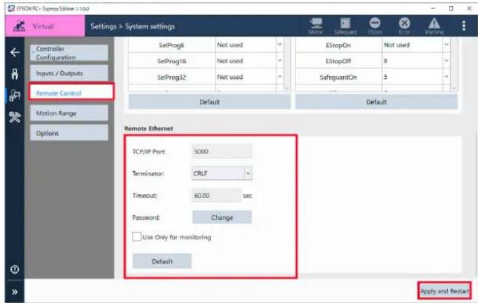Select the Remote Control tab

click(x=71, y=92)
